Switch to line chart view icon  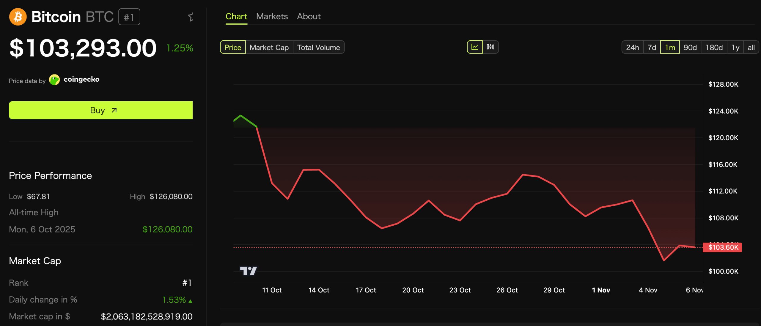[x=474, y=47]
